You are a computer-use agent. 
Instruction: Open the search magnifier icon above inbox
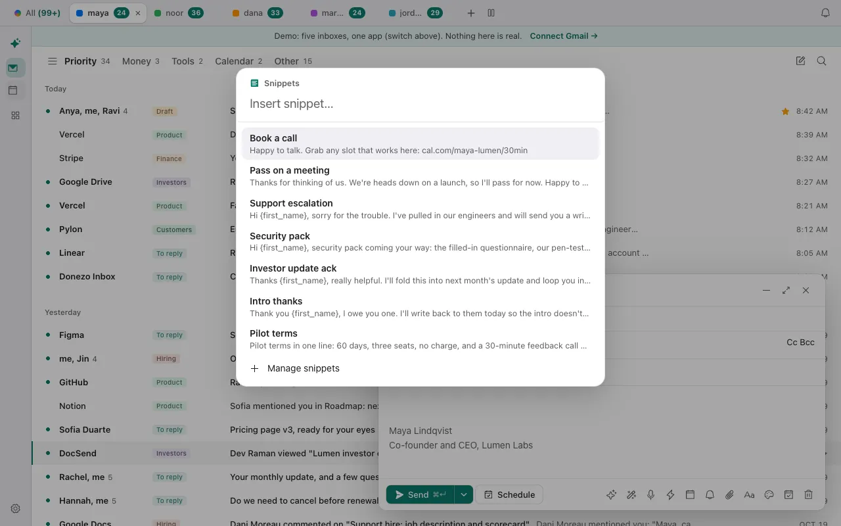pos(821,61)
